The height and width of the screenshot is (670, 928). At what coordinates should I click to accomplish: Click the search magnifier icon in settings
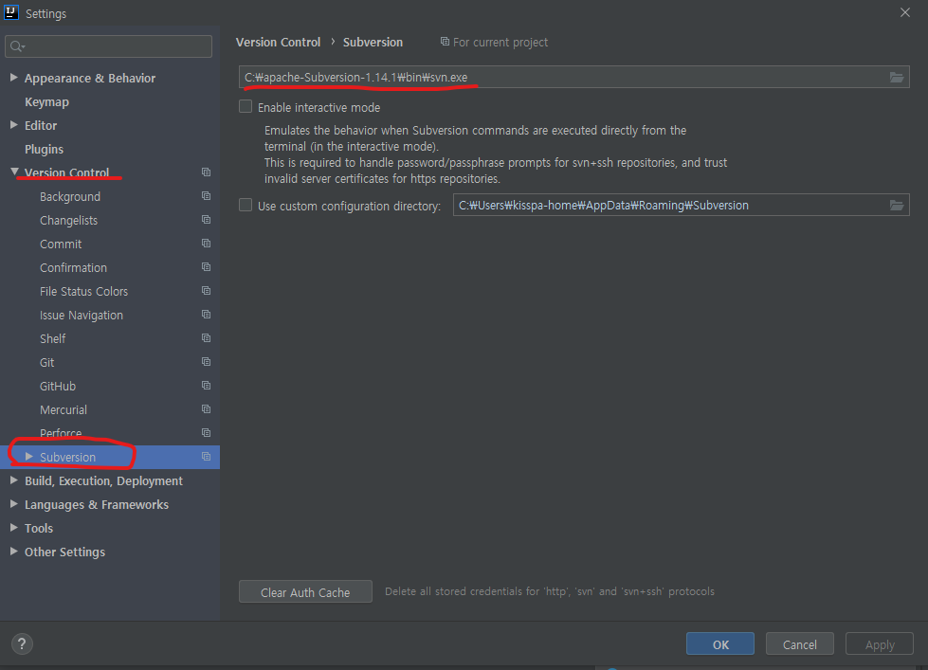pyautogui.click(x=17, y=46)
